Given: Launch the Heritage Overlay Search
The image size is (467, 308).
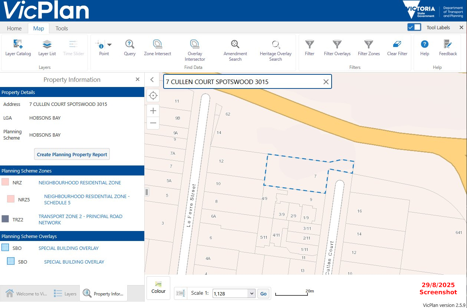Looking at the screenshot, I should coord(275,47).
